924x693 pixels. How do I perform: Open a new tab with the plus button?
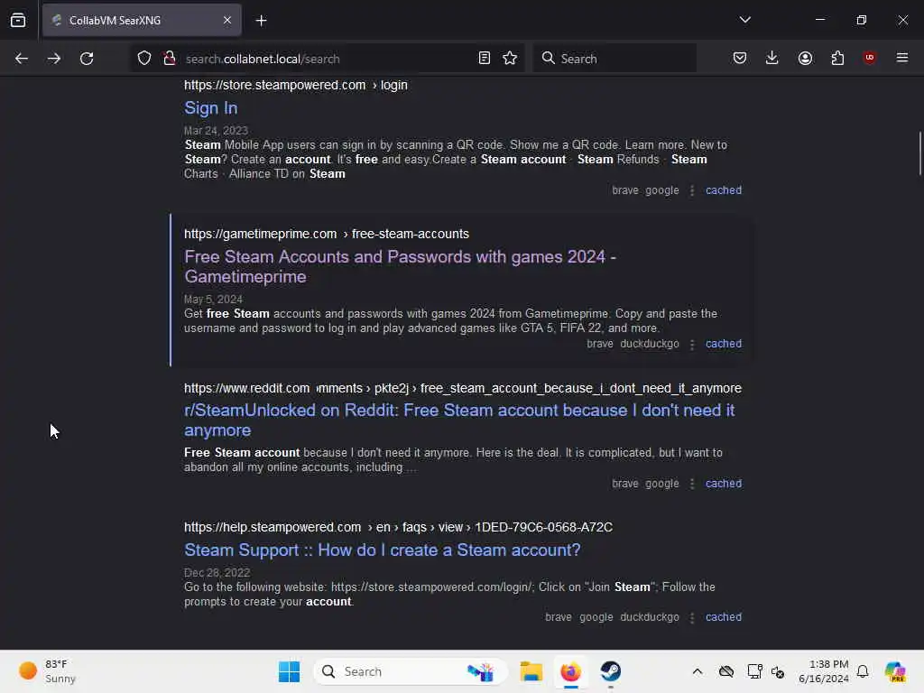tap(261, 21)
